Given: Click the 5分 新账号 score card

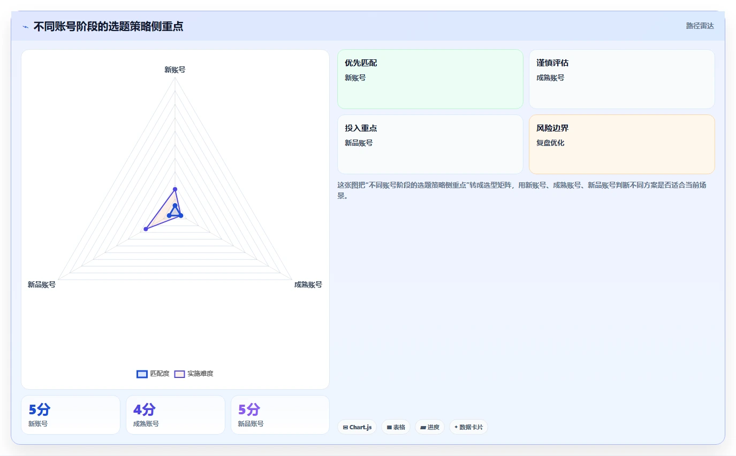Looking at the screenshot, I should point(71,415).
